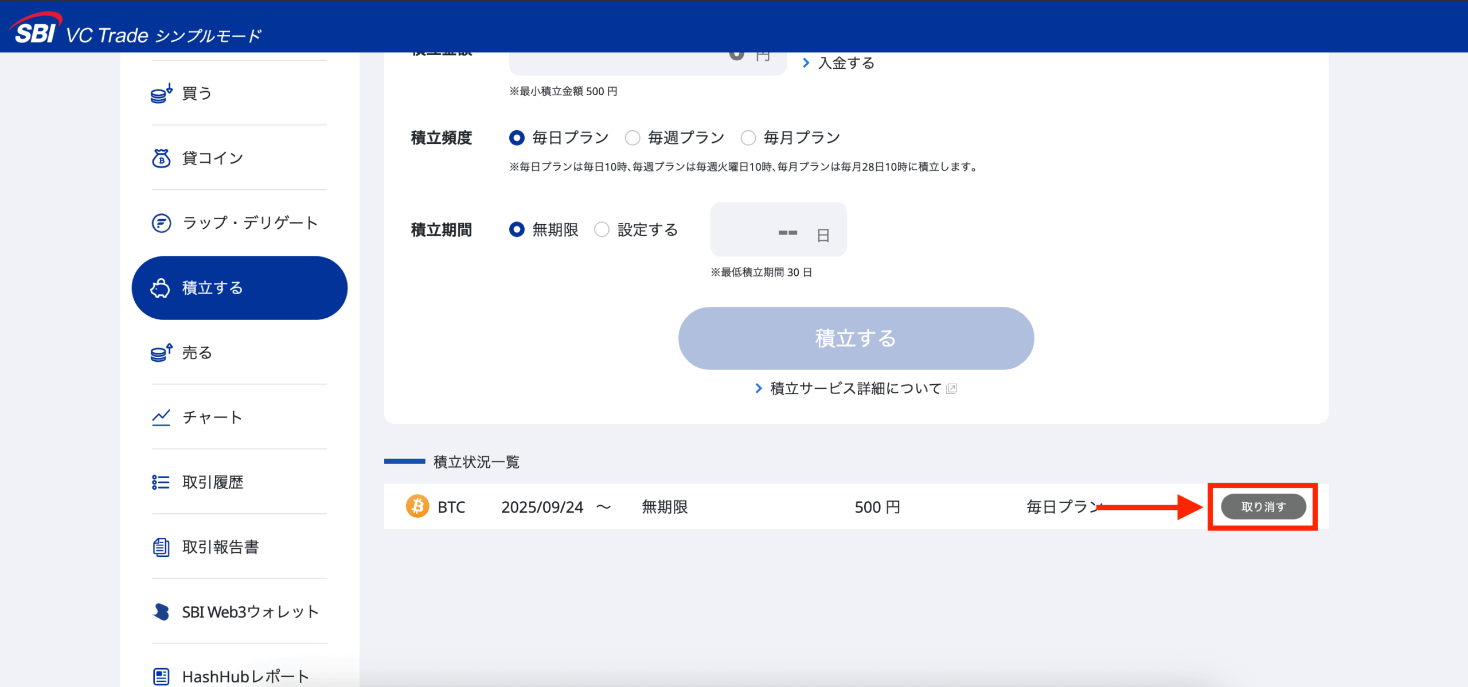This screenshot has height=687, width=1468.
Task: Click the coin stack icon beside 売る
Action: 161,353
